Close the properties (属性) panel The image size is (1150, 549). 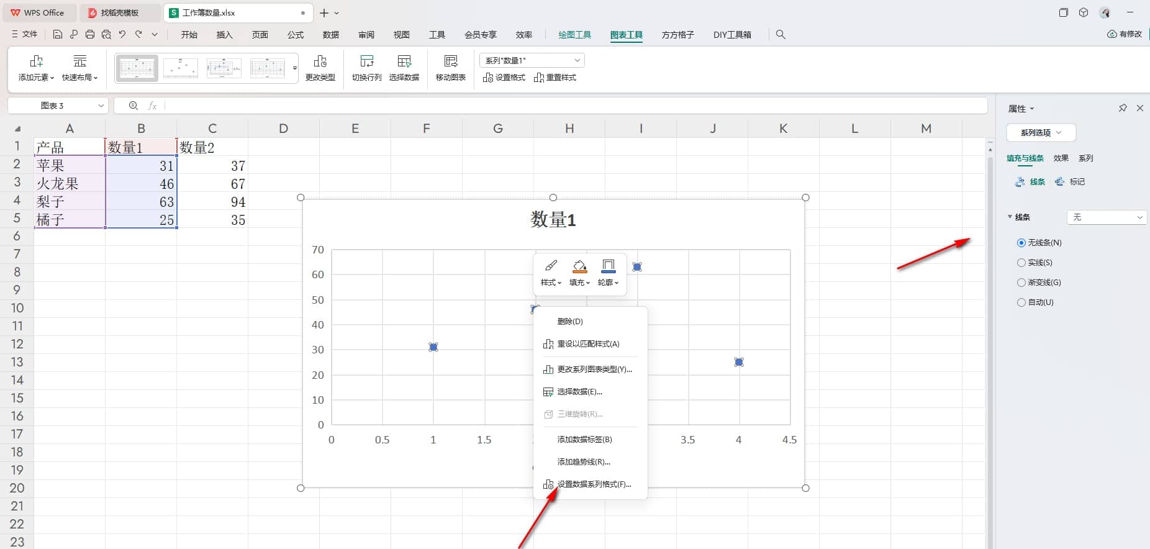(1140, 108)
